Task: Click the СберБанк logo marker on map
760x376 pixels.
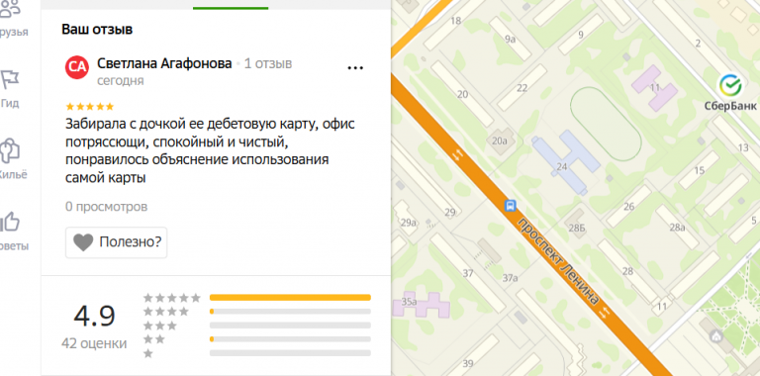Action: tap(730, 85)
